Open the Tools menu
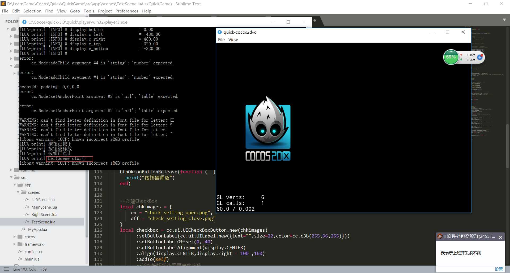Image resolution: width=510 pixels, height=273 pixels. [x=89, y=11]
